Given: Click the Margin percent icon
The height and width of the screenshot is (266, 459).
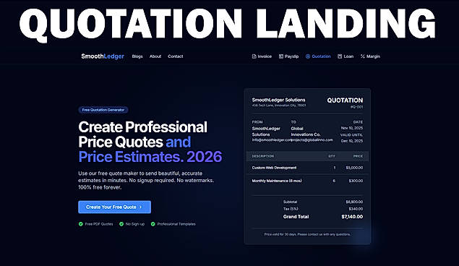Looking at the screenshot, I should coord(363,56).
